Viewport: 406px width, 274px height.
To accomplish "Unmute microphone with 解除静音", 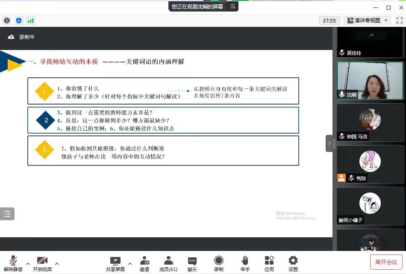I will (13, 261).
